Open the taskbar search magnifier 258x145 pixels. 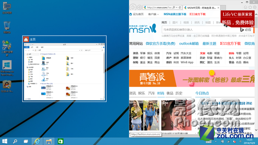point(15,141)
